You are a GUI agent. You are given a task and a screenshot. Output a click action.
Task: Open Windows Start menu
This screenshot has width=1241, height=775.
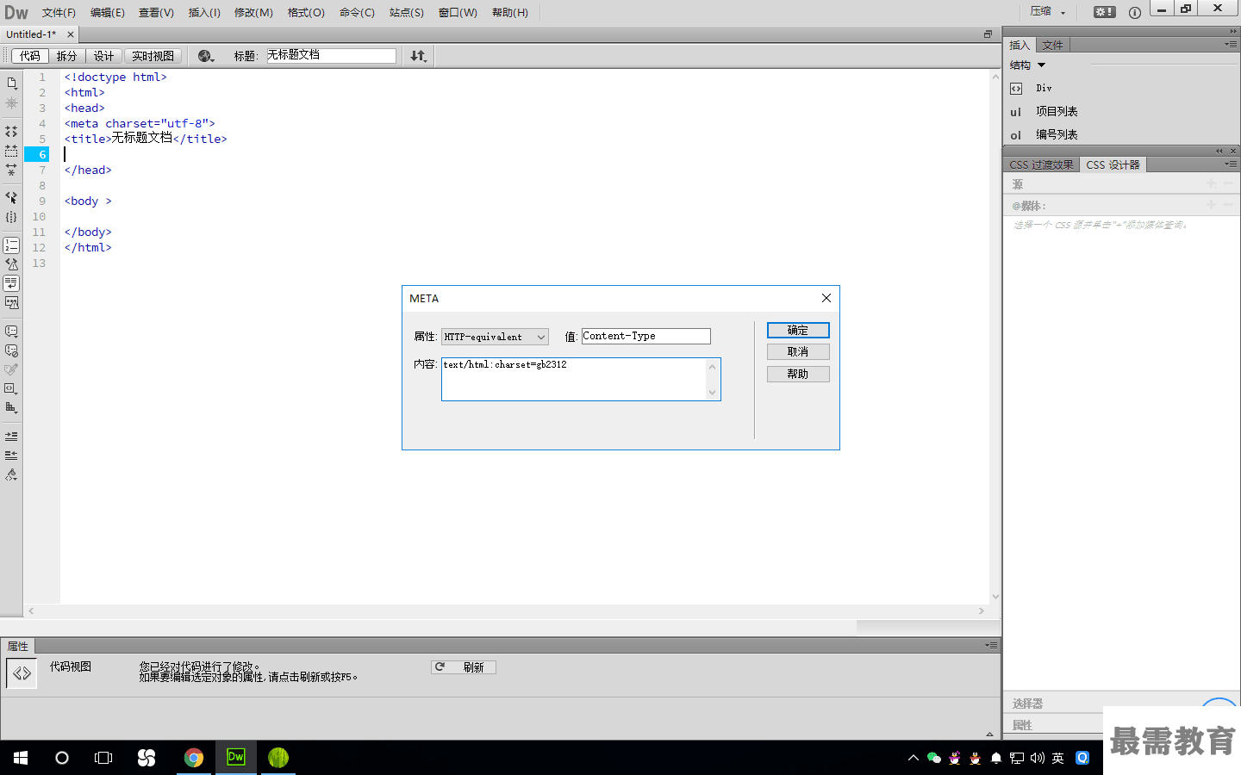tap(21, 758)
